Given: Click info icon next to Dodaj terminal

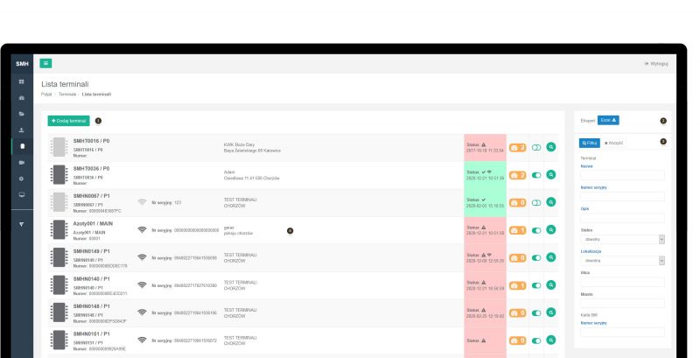Looking at the screenshot, I should [98, 120].
